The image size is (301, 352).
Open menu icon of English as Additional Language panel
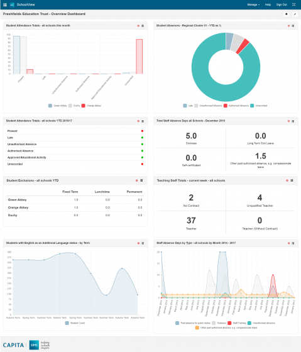(143, 243)
